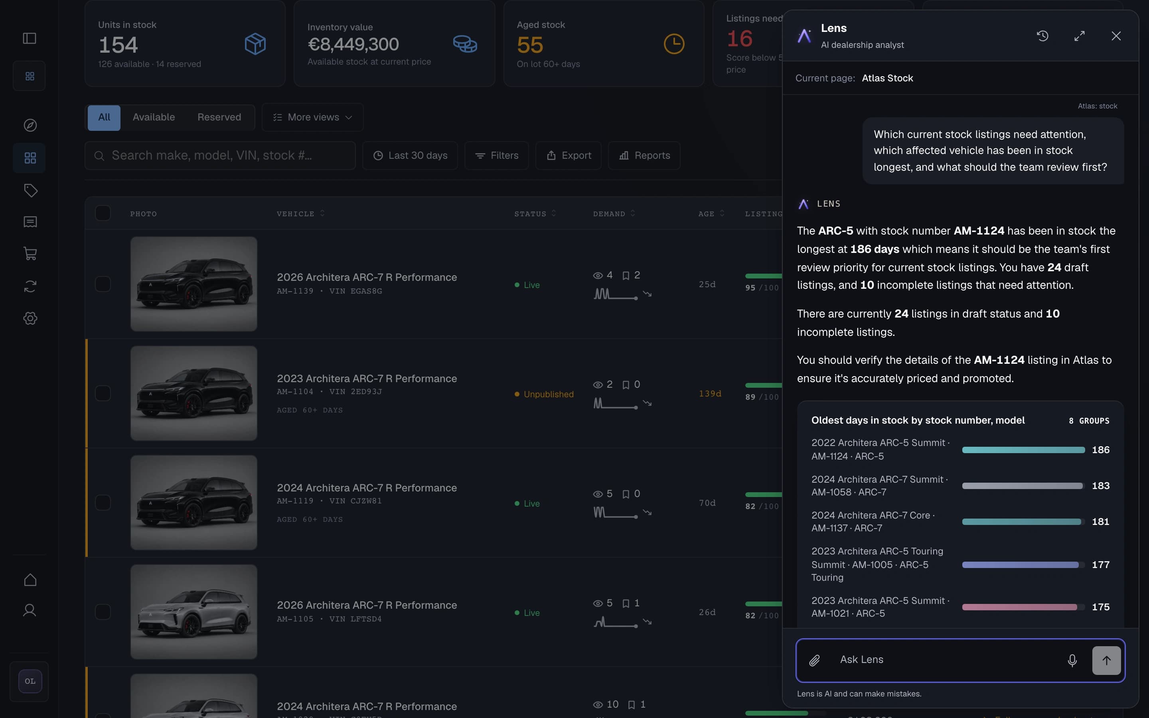This screenshot has width=1149, height=718.
Task: Open the sync arrows icon in sidebar
Action: point(30,286)
